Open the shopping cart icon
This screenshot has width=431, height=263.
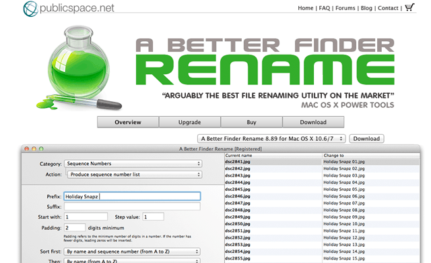click(409, 7)
